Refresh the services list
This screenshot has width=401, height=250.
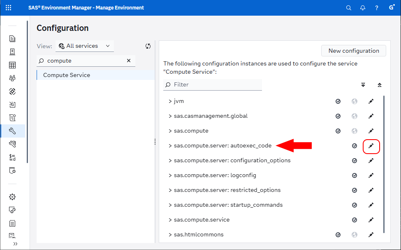coord(148,46)
